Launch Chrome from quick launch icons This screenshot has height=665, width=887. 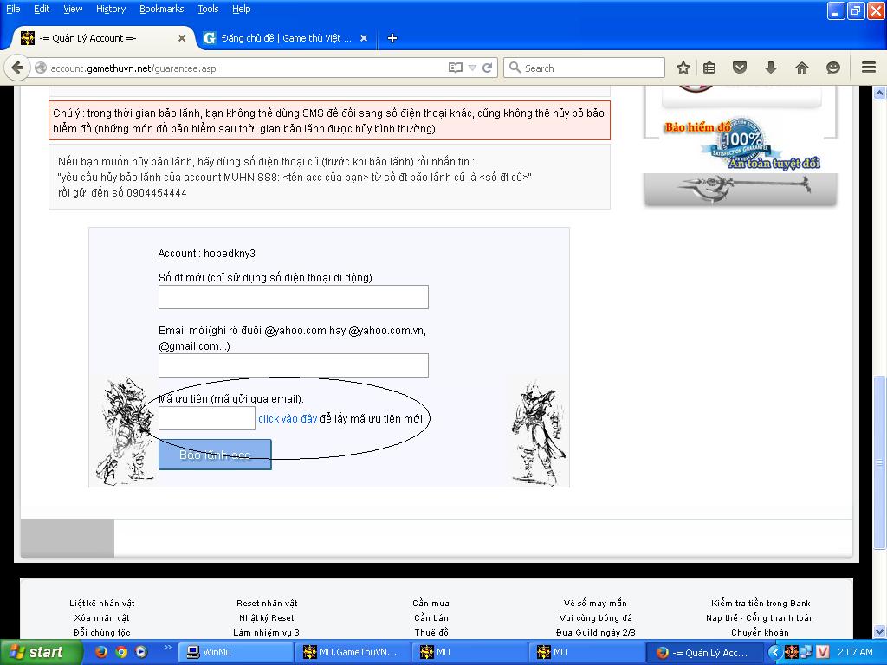(121, 652)
